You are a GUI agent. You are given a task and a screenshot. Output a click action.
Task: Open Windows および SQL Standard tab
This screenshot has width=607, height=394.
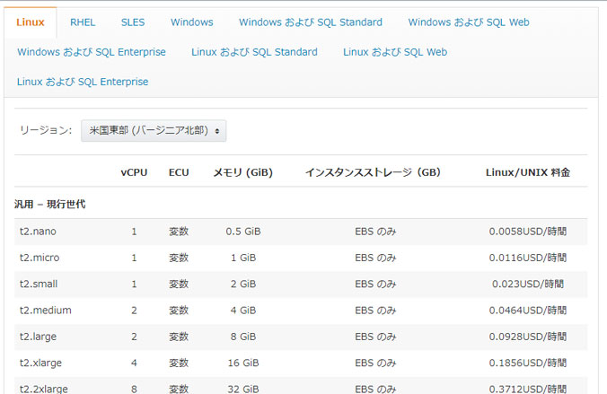[x=311, y=22]
